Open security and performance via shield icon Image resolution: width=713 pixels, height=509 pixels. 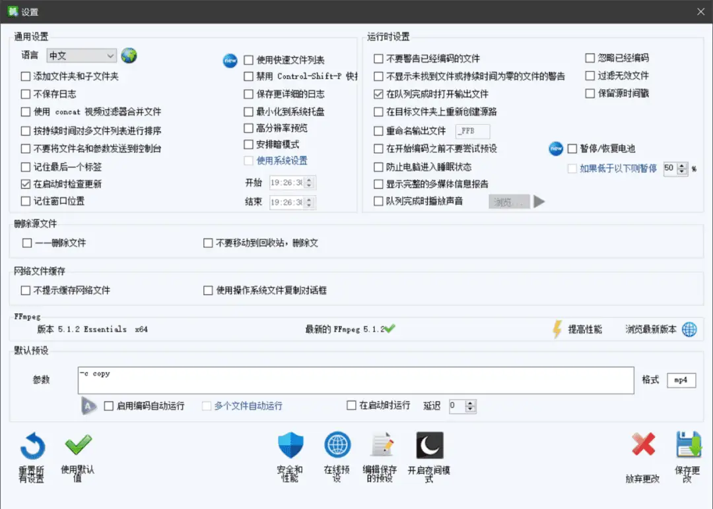click(x=290, y=445)
